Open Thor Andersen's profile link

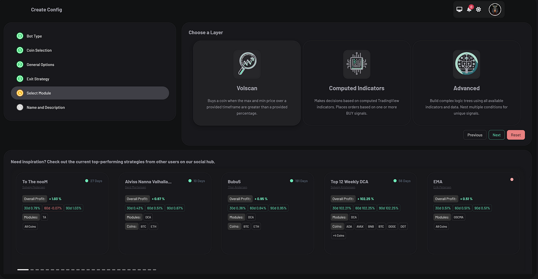click(238, 187)
